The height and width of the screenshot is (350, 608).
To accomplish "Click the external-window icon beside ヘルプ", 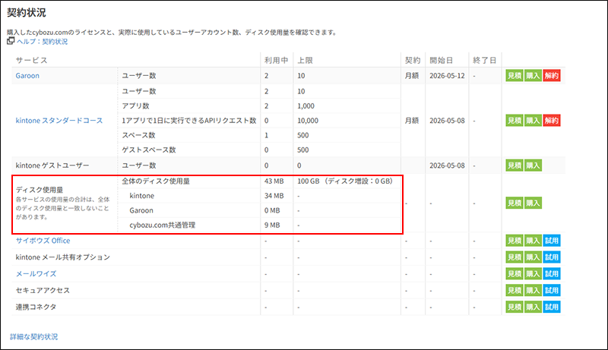I will pyautogui.click(x=11, y=41).
